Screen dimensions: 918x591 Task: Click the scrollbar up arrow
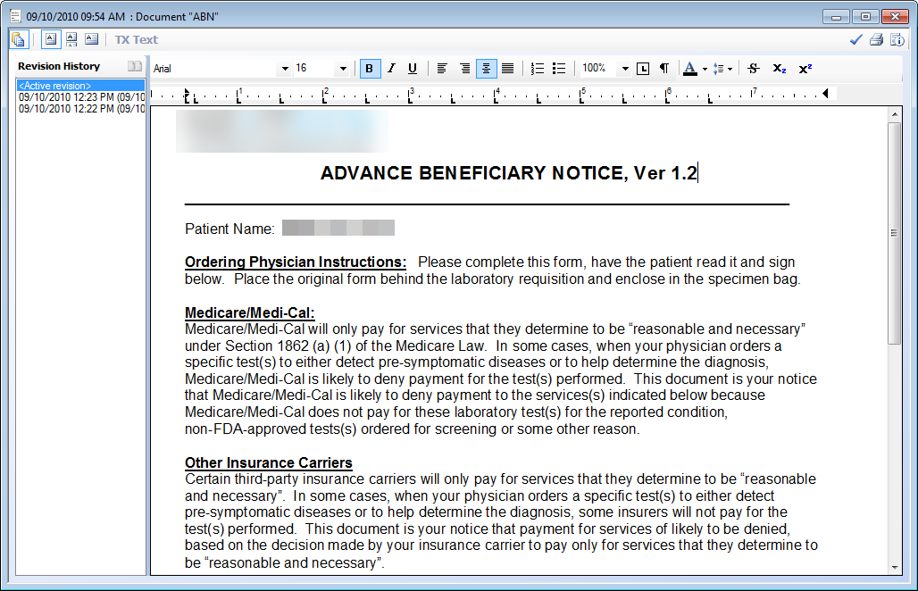coord(894,114)
